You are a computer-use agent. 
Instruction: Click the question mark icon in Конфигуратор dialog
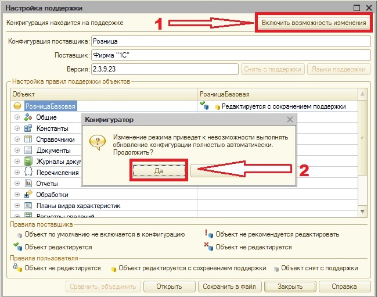(98, 142)
